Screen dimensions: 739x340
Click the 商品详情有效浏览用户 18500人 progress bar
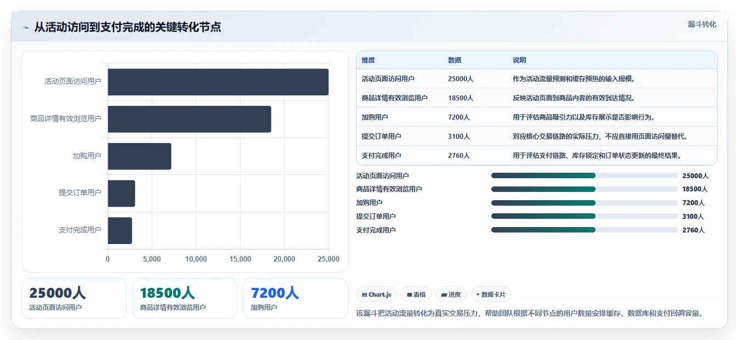585,189
